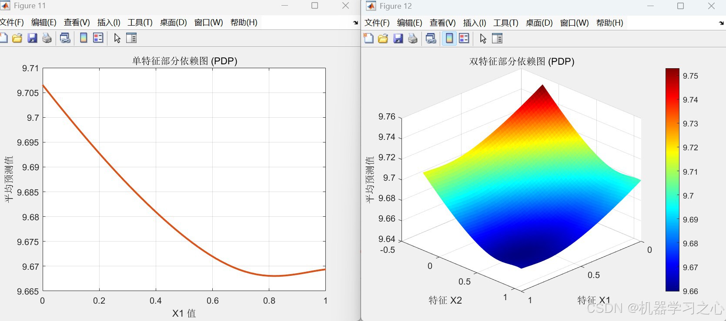
Task: Click Open File icon in Figure 12
Action: tap(383, 39)
